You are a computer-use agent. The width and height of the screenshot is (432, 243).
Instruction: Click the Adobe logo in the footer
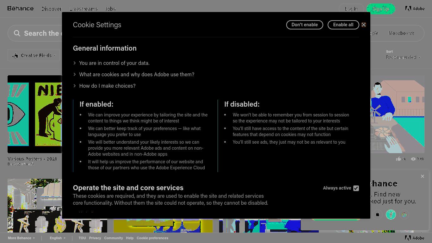point(415,238)
